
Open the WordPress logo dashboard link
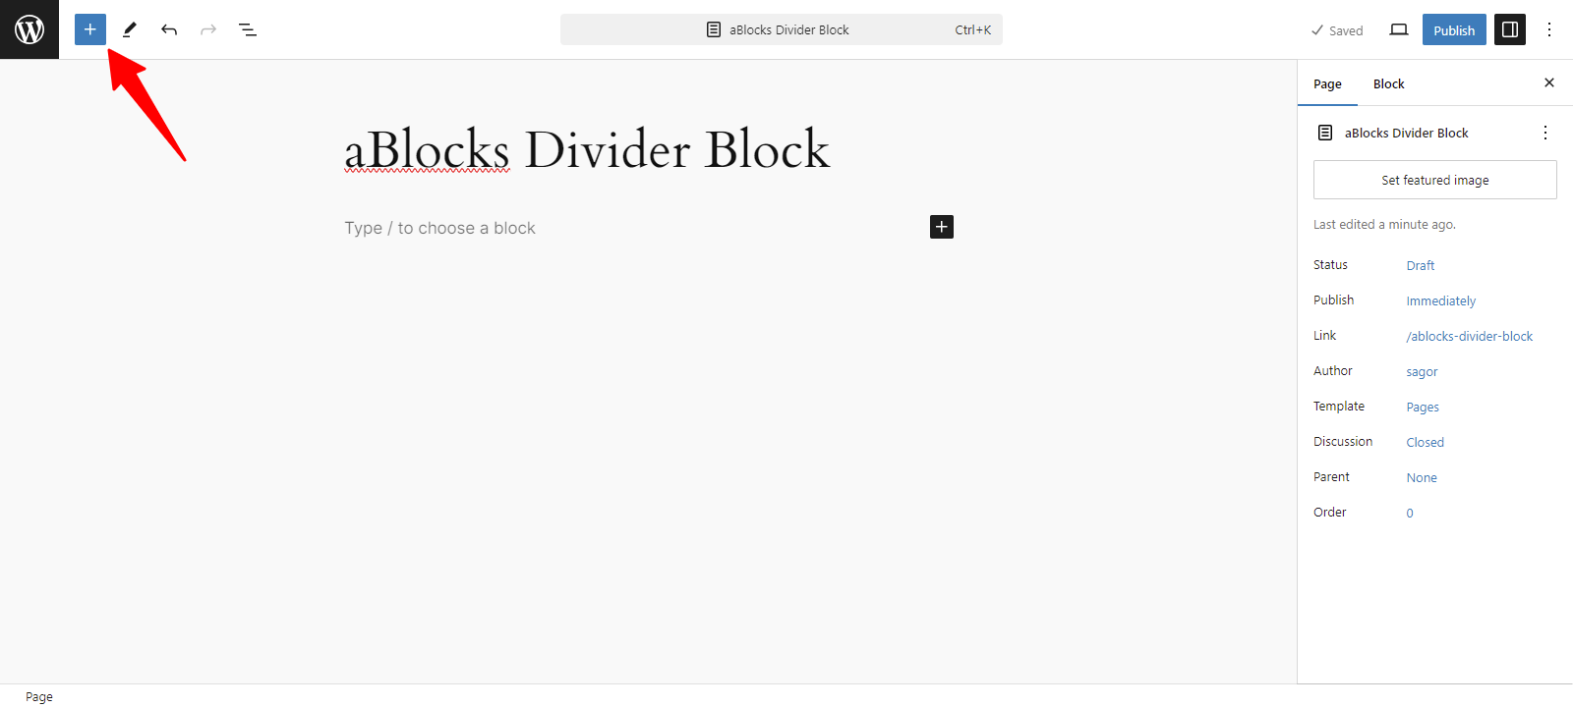click(29, 29)
